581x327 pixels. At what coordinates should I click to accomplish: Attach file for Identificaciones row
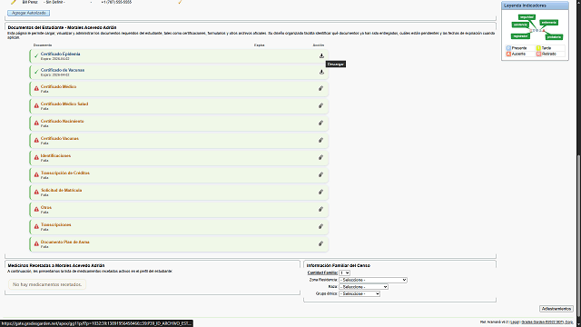tap(320, 157)
